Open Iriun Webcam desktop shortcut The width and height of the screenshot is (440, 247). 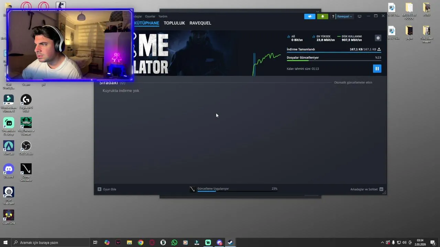(x=9, y=196)
